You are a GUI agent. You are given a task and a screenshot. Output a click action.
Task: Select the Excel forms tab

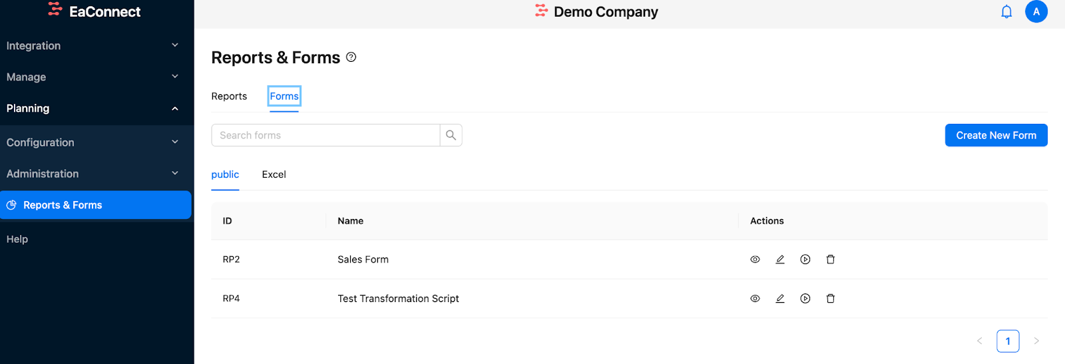pos(274,174)
